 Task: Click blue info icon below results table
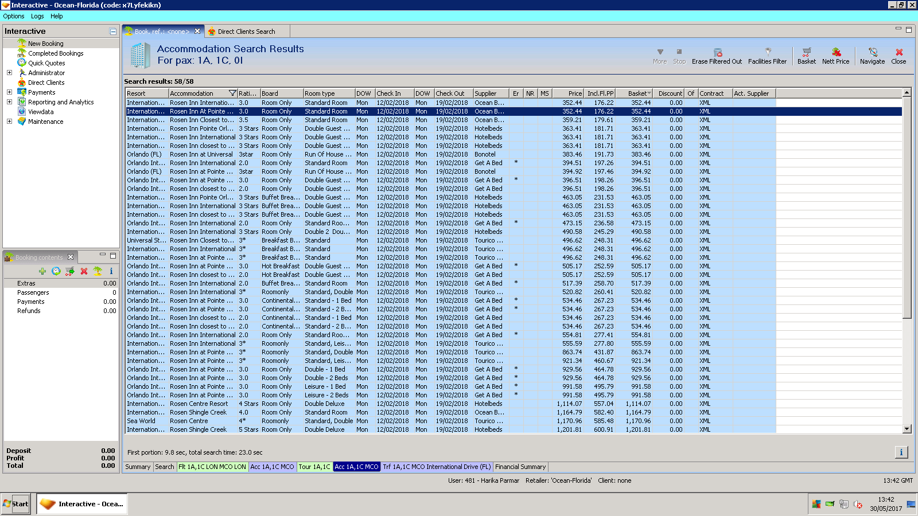[901, 452]
